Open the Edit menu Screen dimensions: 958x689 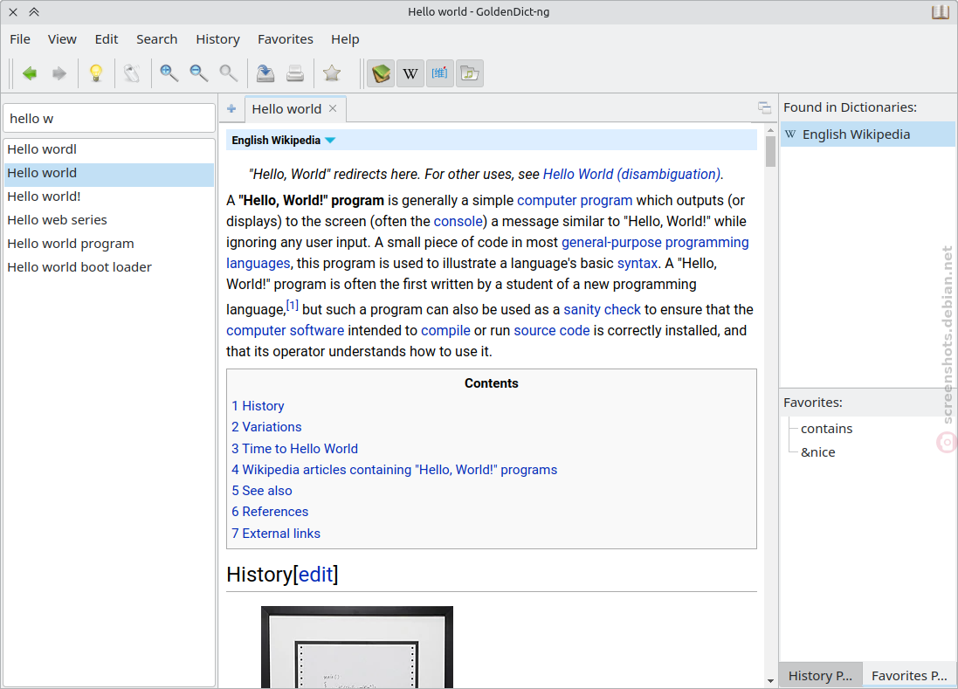click(107, 39)
